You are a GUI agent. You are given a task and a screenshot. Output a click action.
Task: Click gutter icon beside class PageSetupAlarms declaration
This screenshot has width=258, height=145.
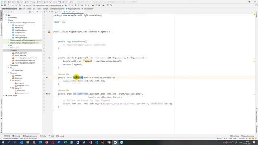(x=49, y=32)
